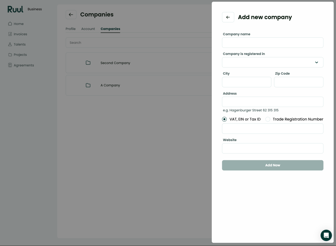Switch to the Profile tab
Viewport: 336px width, 246px height.
pos(70,29)
